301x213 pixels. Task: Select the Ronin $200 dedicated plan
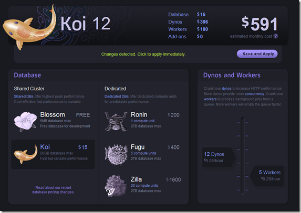point(142,121)
